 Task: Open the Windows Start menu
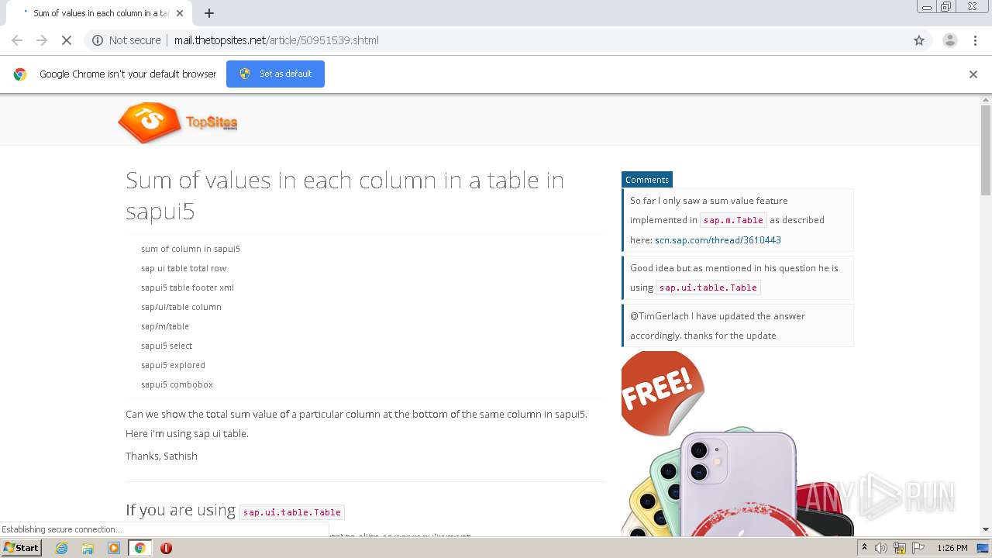pyautogui.click(x=22, y=548)
